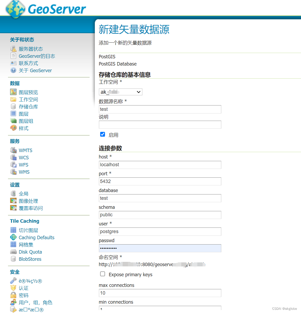Screen dimensions: 301x313
Task: Open 切片图层 tile layers icon
Action: coord(13,230)
